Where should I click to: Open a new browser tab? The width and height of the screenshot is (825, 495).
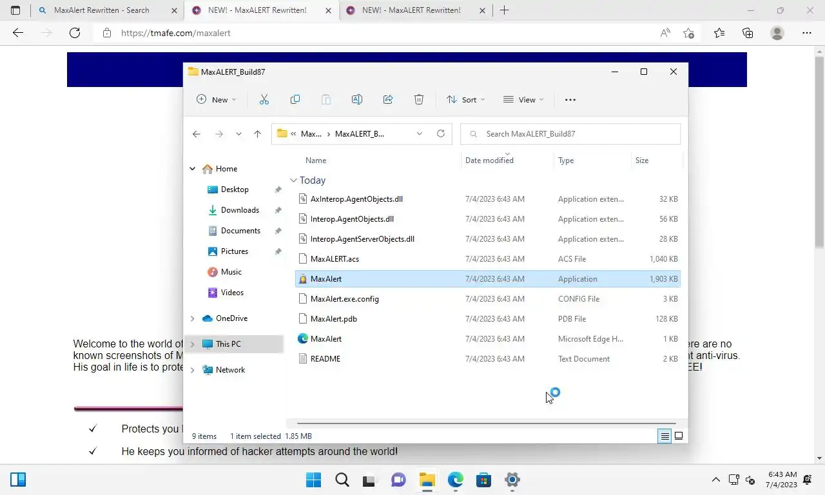505,10
